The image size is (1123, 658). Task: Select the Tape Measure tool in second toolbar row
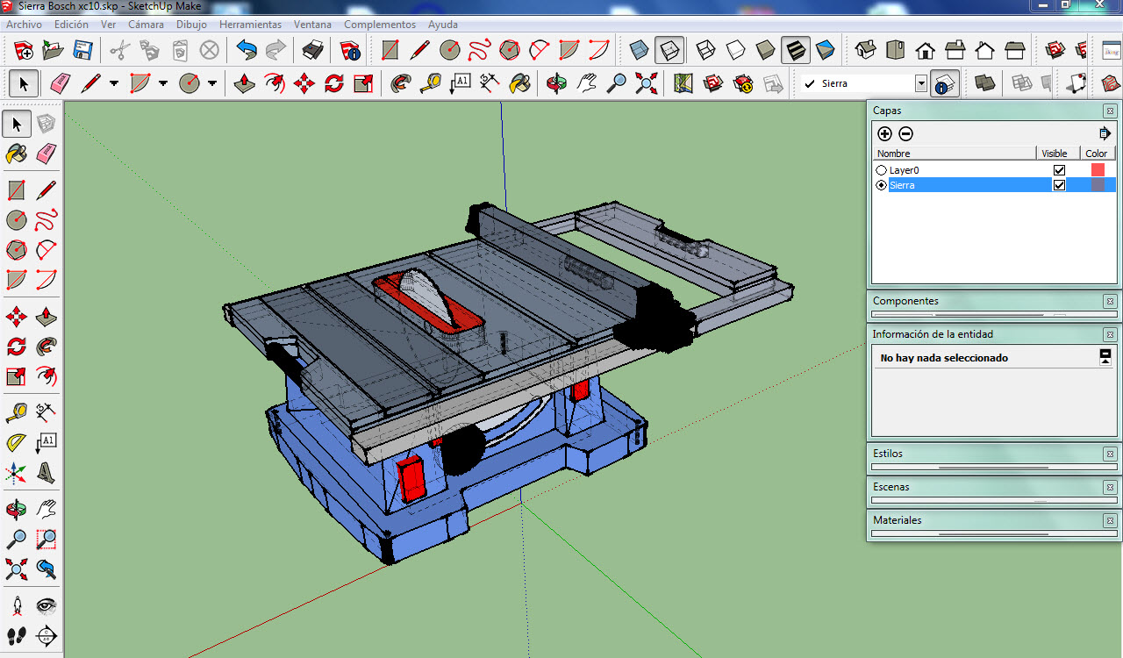[431, 84]
